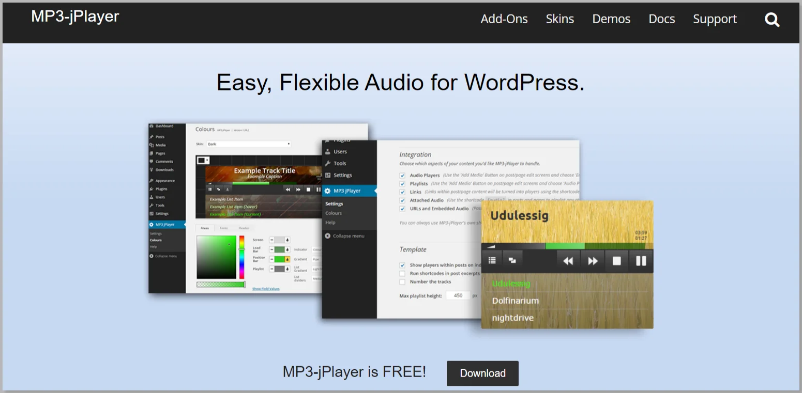Screen dimensions: 802x393
Task: Open the Support menu item
Action: pos(715,19)
